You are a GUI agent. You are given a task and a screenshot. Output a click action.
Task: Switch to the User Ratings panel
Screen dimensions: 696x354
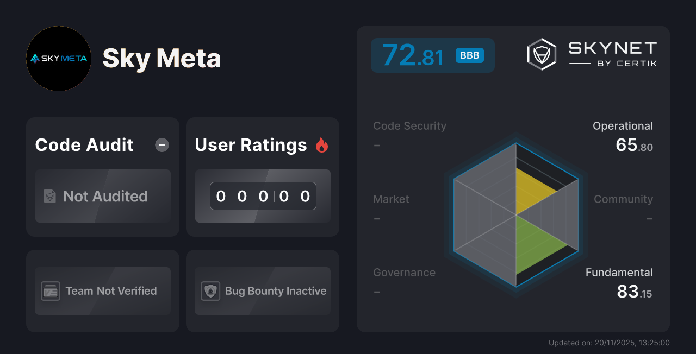[x=263, y=176]
